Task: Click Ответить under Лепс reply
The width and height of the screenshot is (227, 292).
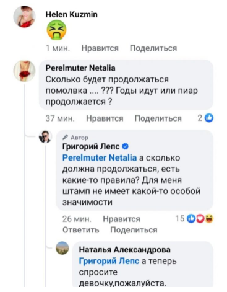Action: pyautogui.click(x=81, y=230)
